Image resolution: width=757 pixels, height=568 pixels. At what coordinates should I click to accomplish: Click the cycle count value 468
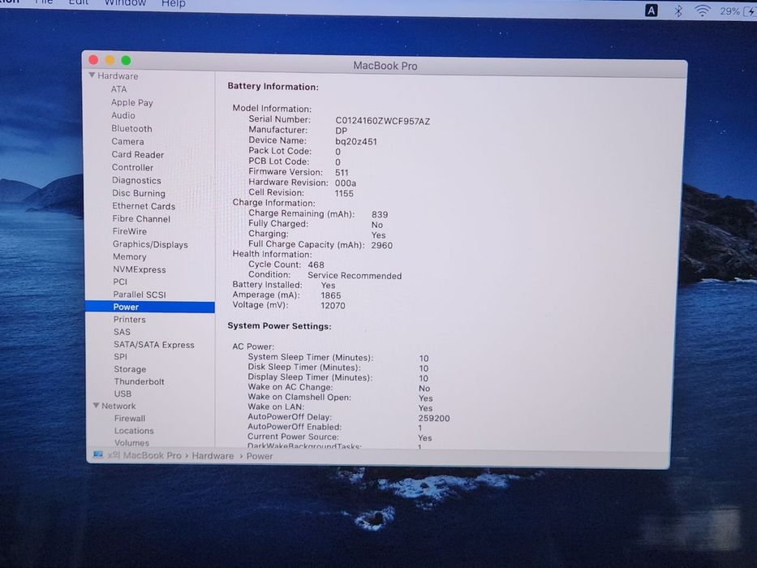pyautogui.click(x=316, y=265)
